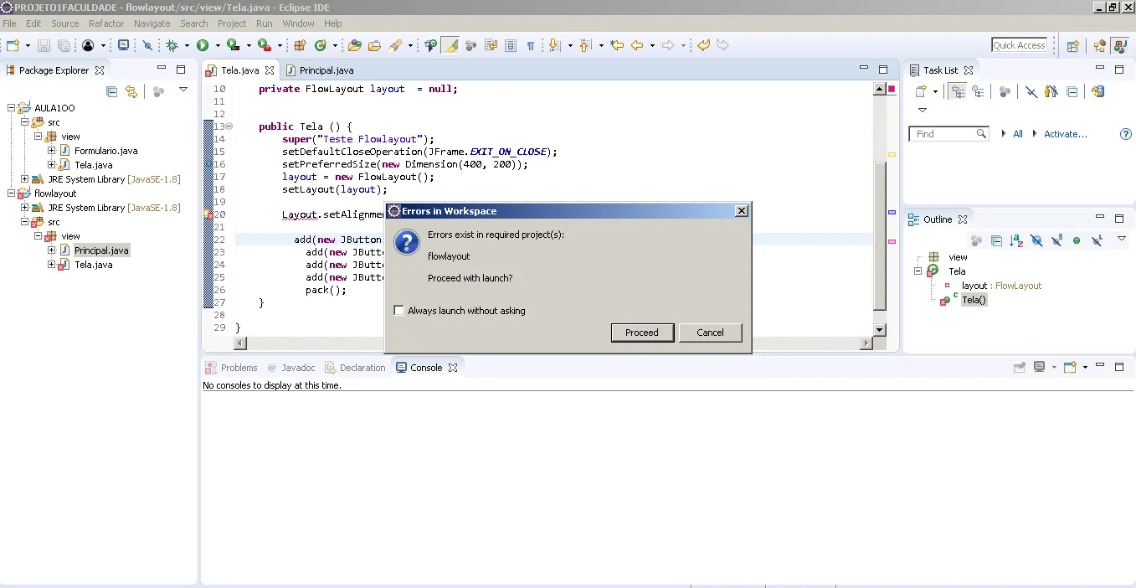Click the green Run button in toolbar
The height and width of the screenshot is (588, 1136).
click(203, 45)
